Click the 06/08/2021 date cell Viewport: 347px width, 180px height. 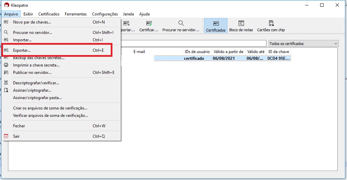coord(224,58)
